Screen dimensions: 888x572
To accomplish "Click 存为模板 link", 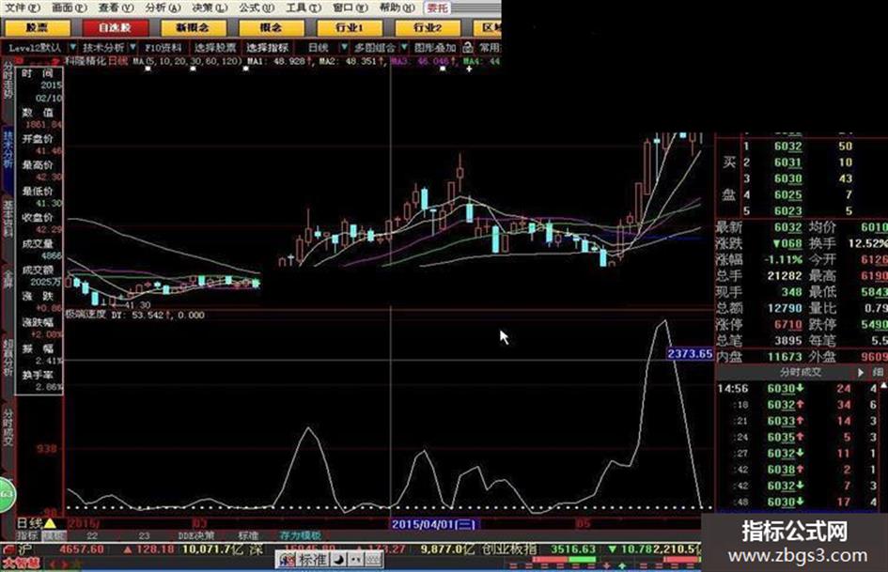I will (300, 535).
